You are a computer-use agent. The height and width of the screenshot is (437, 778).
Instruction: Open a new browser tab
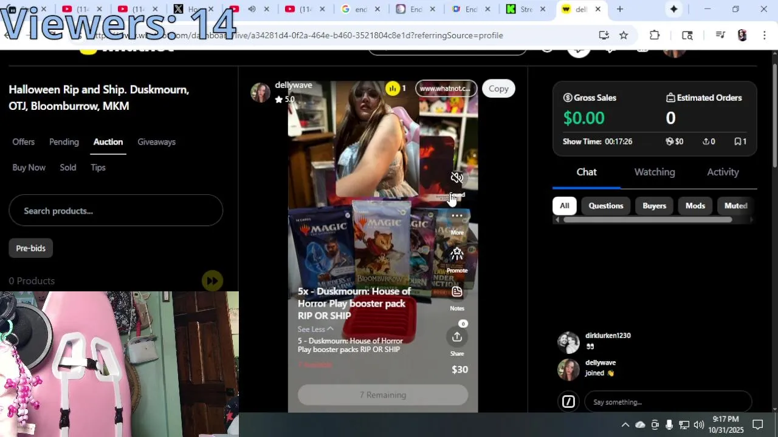coord(620,9)
